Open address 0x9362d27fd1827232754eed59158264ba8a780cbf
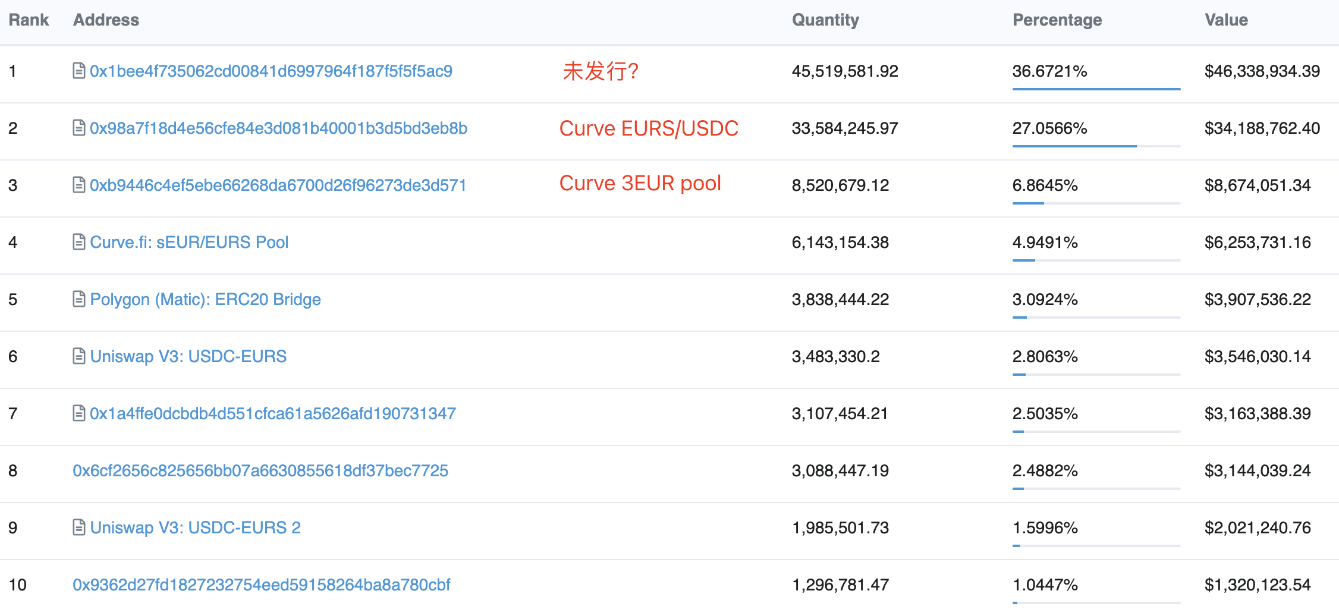The image size is (1339, 616). pyautogui.click(x=262, y=585)
